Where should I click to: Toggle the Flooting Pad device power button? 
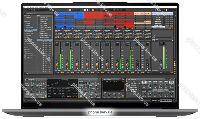(25, 79)
